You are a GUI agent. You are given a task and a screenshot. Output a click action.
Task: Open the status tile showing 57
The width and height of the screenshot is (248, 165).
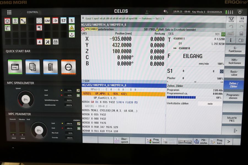(63, 21)
